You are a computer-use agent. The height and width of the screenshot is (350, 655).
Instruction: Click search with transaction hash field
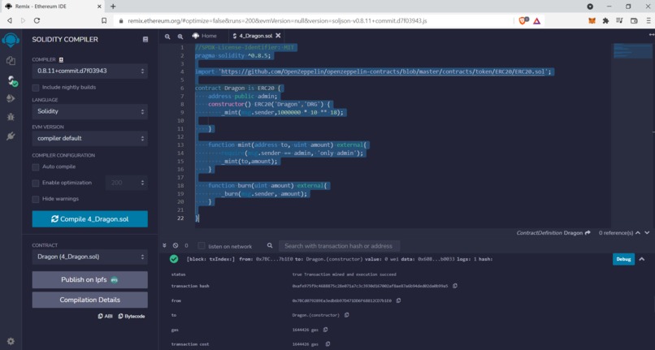pos(339,246)
